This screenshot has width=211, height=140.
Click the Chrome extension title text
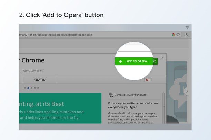tap(32, 60)
